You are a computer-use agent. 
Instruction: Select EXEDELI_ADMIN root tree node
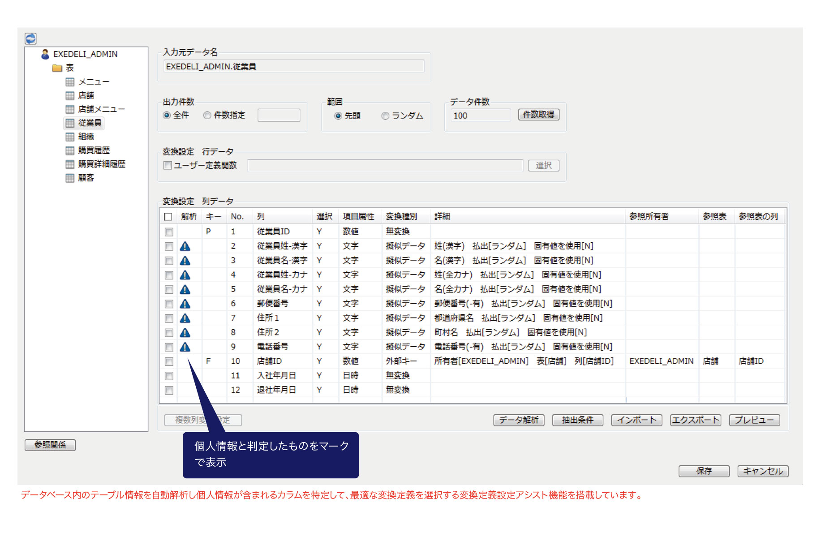[85, 54]
